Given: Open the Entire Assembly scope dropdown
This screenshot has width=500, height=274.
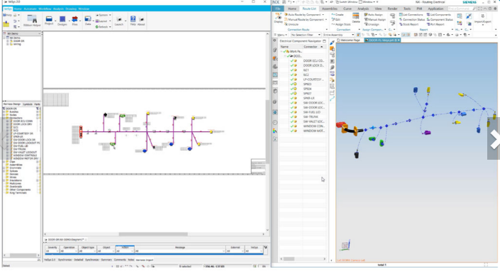Looking at the screenshot, I should (x=338, y=35).
